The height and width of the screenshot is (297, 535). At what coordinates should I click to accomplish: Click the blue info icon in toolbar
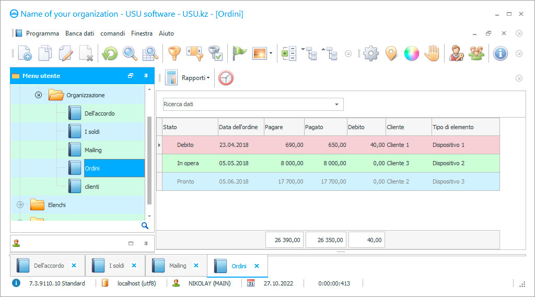pyautogui.click(x=501, y=53)
